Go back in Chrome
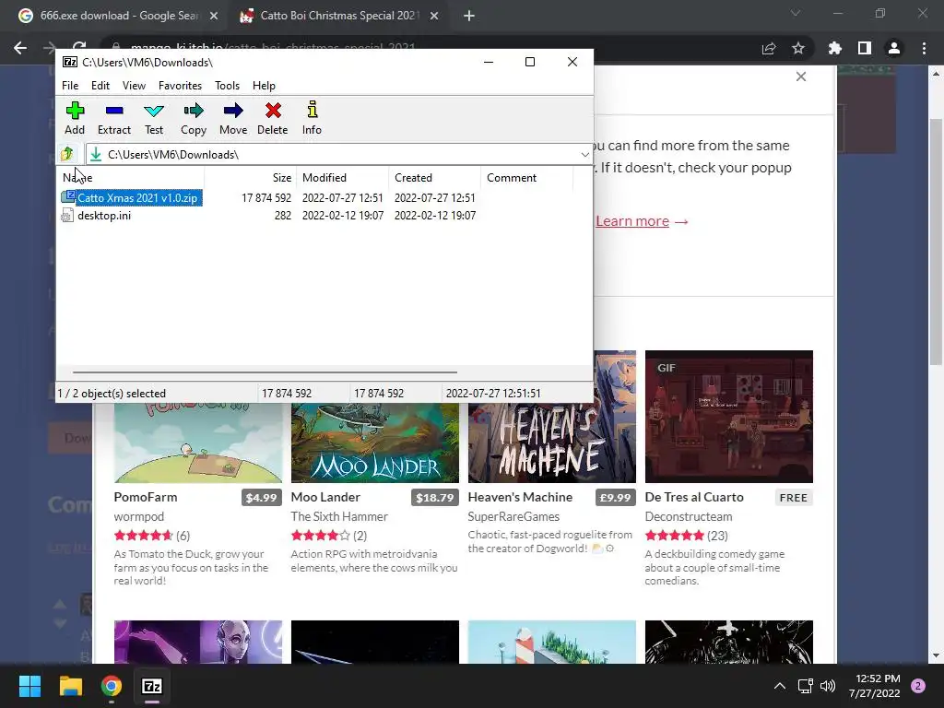944x708 pixels. pos(20,48)
